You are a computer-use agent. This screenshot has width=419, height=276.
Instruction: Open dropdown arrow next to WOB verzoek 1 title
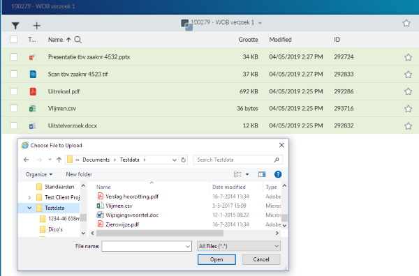(x=260, y=23)
